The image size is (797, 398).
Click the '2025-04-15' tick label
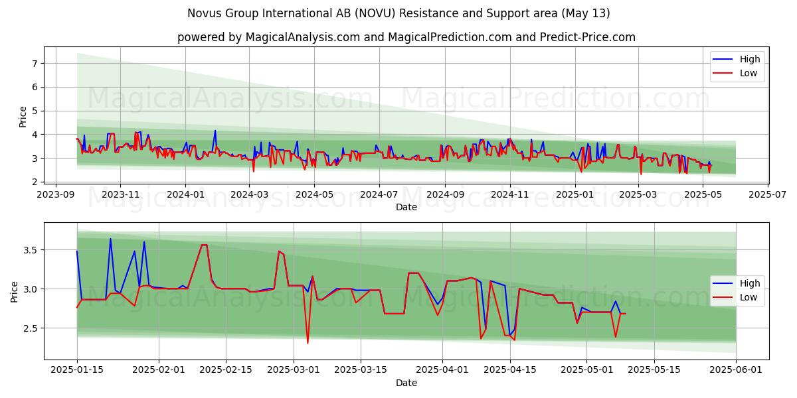pyautogui.click(x=509, y=370)
